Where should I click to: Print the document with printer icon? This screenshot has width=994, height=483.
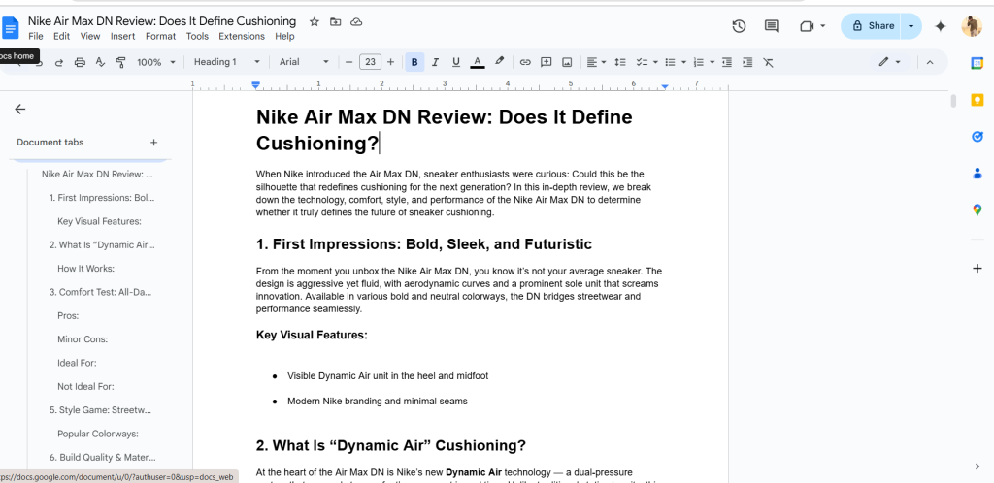(80, 62)
